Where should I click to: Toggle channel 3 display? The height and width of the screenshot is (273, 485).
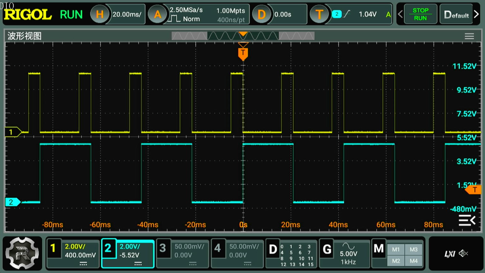(x=163, y=248)
